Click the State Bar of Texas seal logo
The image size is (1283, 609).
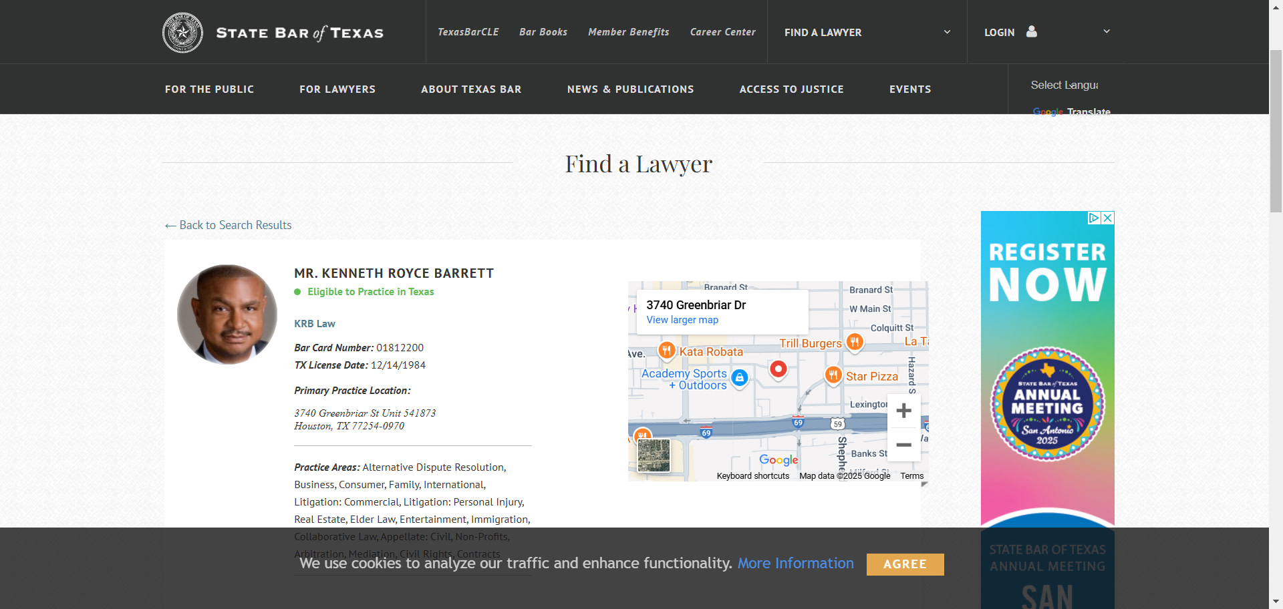point(182,33)
